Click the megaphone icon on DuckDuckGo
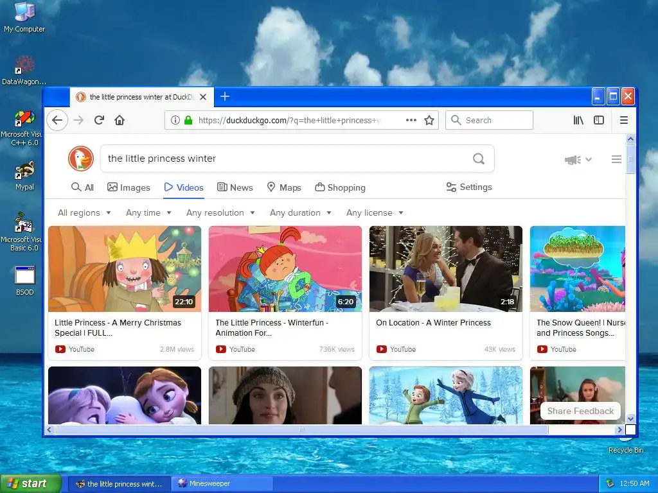658x493 pixels. pyautogui.click(x=573, y=160)
